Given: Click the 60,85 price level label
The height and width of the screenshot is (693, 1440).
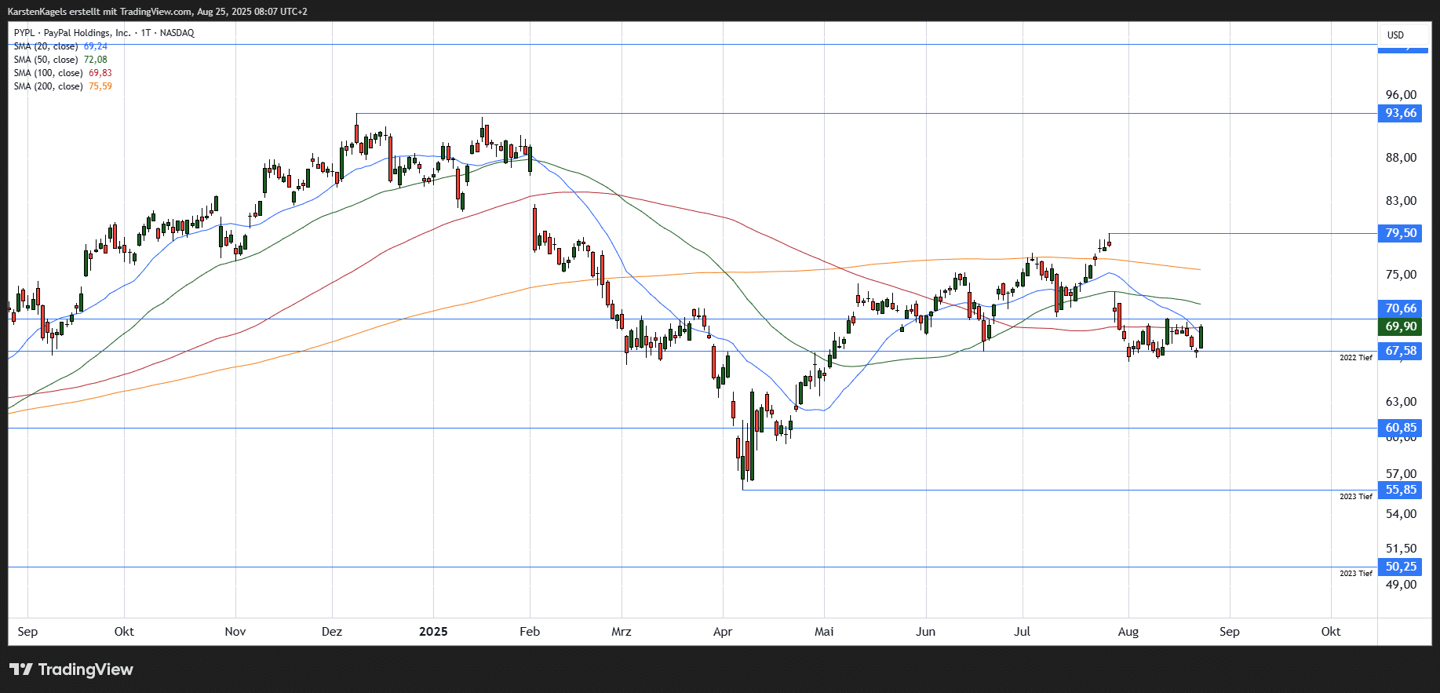Looking at the screenshot, I should (1400, 428).
